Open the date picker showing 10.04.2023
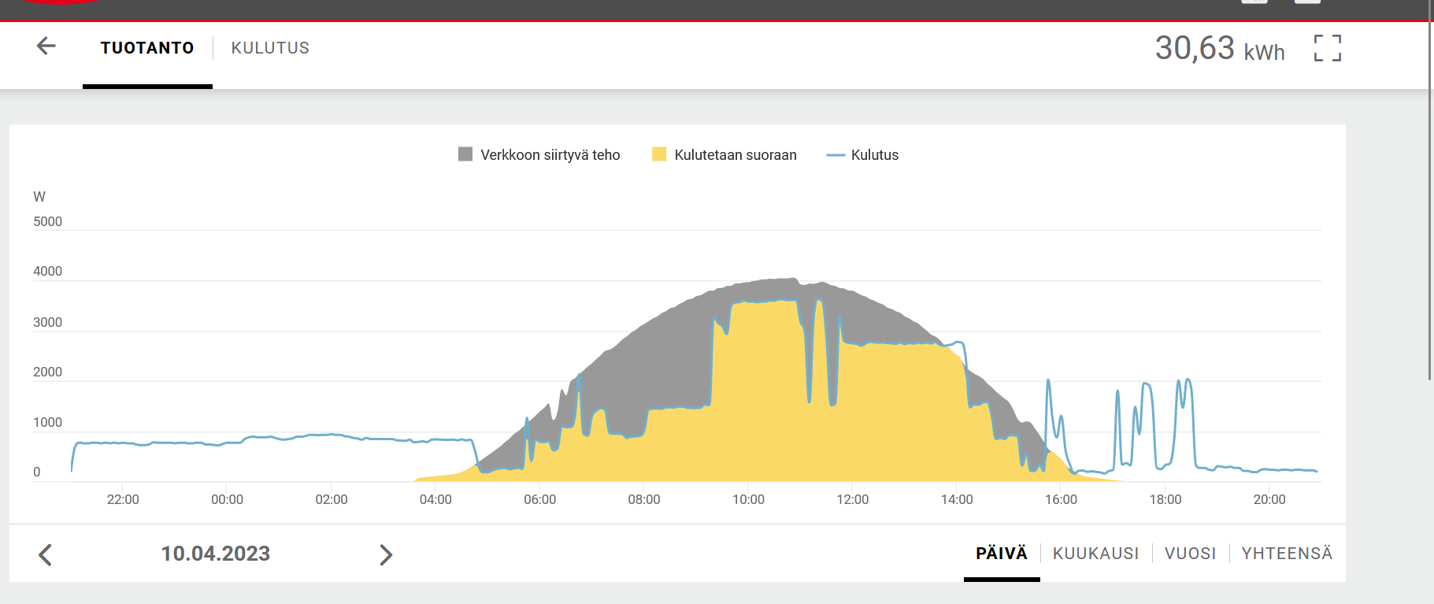1434x604 pixels. pyautogui.click(x=216, y=554)
